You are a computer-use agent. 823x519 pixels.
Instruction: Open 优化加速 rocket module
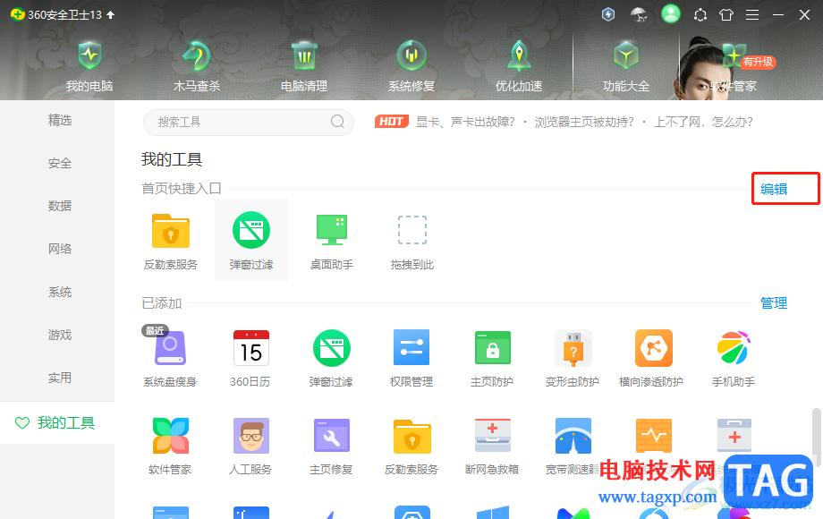519,66
